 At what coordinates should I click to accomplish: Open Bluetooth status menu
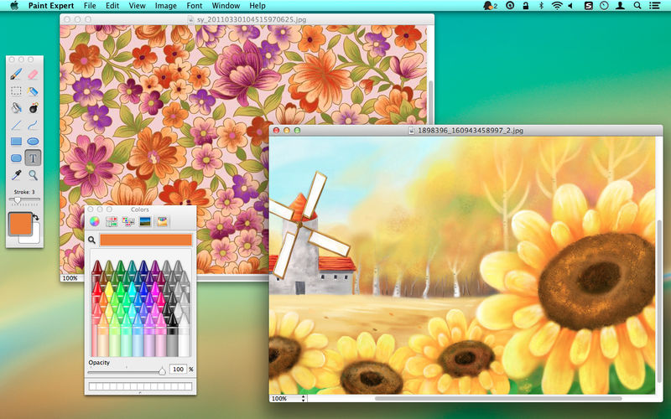point(541,6)
